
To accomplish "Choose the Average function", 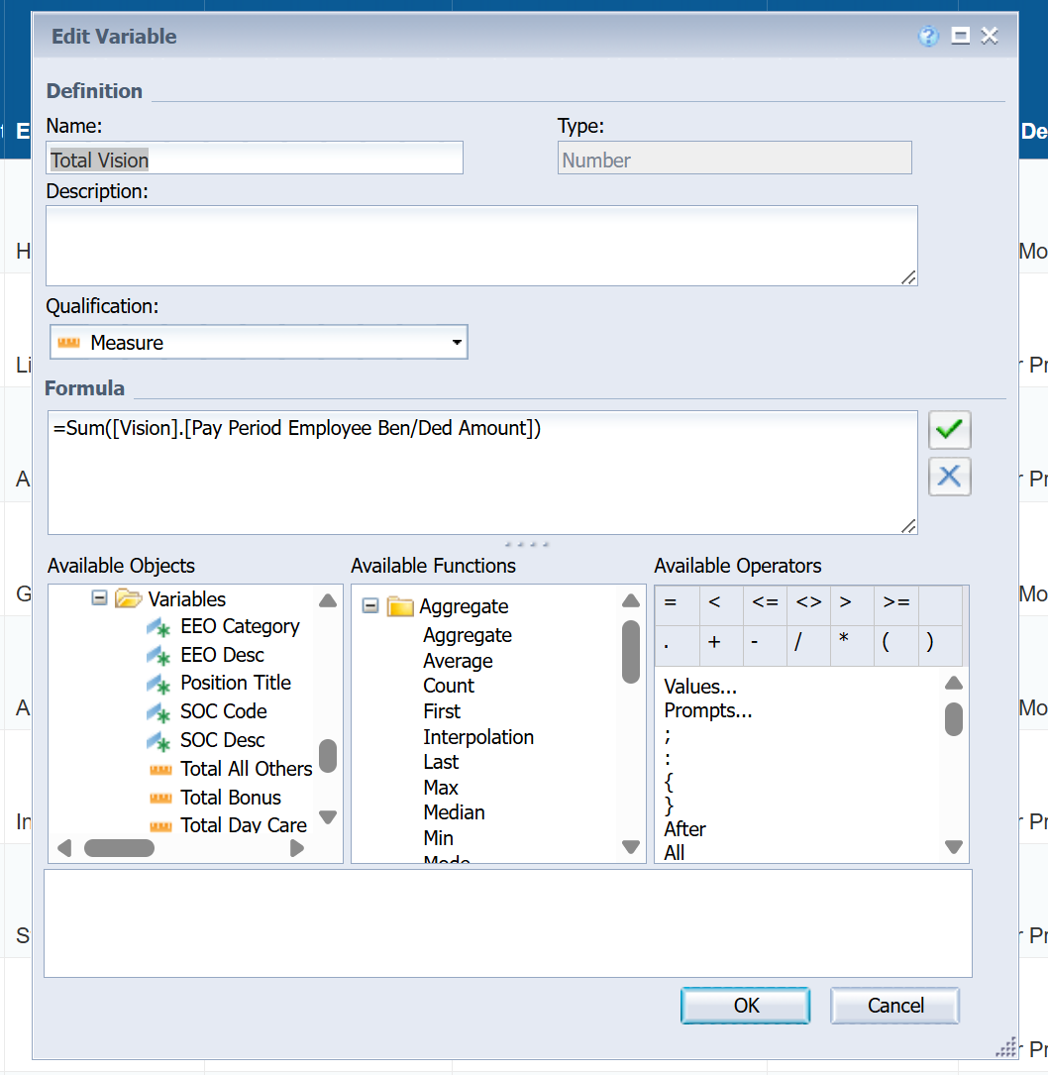I will pos(458,661).
